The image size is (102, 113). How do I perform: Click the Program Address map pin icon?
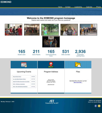pos(51,65)
